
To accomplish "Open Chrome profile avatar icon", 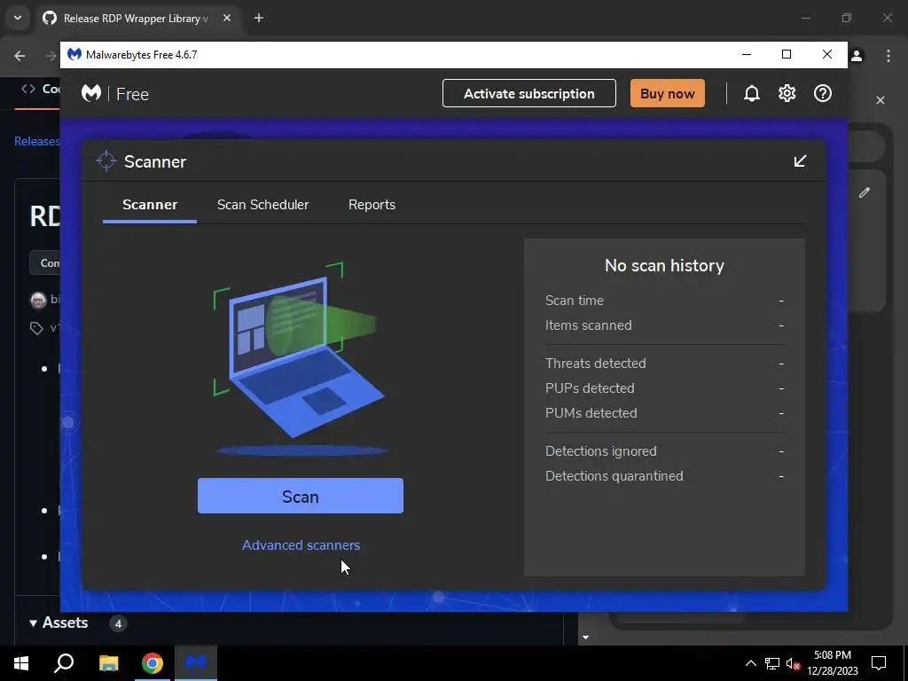I will point(857,56).
